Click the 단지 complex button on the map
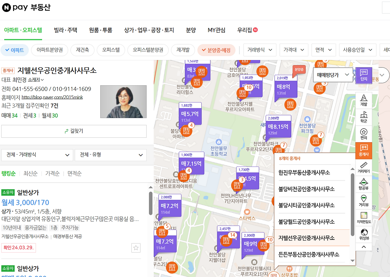This screenshot has height=277, width=390. pos(364,75)
